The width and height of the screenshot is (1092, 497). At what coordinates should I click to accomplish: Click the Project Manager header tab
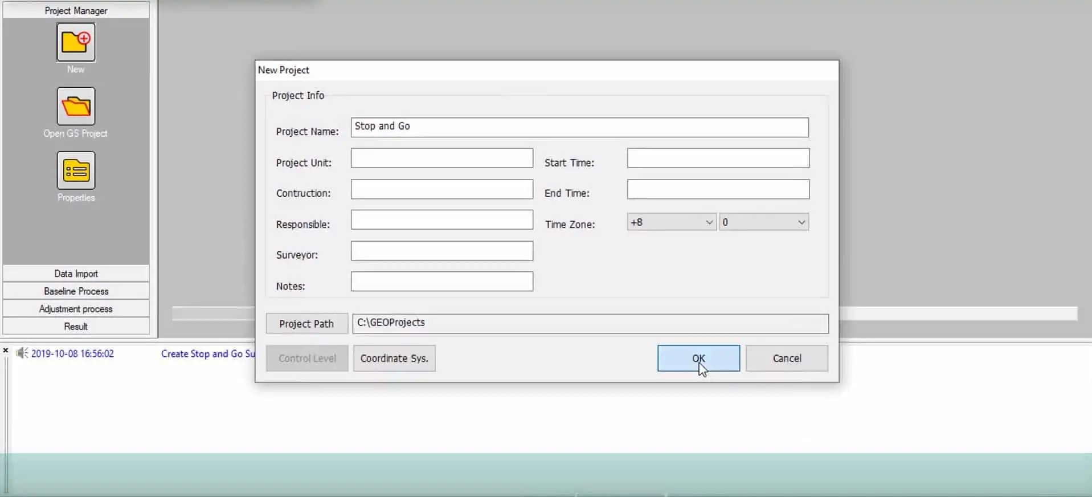click(76, 10)
